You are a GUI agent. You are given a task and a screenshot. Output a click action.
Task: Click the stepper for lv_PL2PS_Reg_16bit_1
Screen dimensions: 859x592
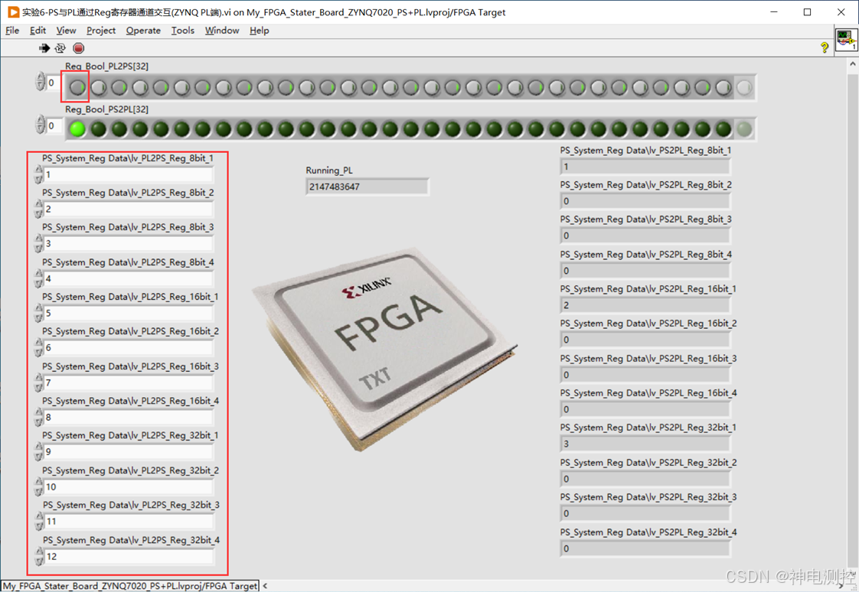[x=38, y=313]
